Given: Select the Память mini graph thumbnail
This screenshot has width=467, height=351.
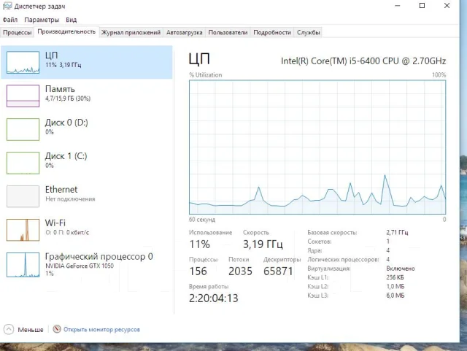Looking at the screenshot, I should coord(23,96).
